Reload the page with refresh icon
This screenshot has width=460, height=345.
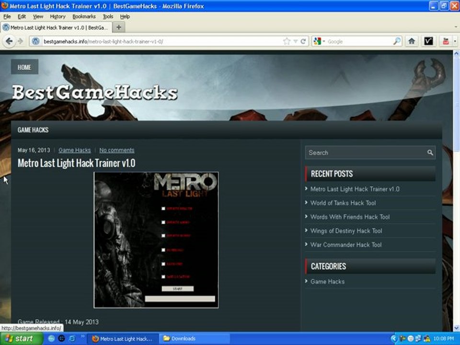303,41
